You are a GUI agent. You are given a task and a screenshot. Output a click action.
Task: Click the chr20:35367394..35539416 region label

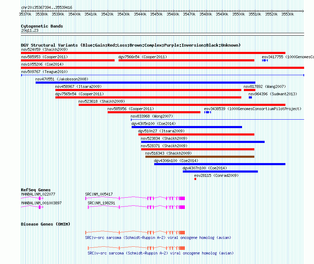[x=47, y=7]
